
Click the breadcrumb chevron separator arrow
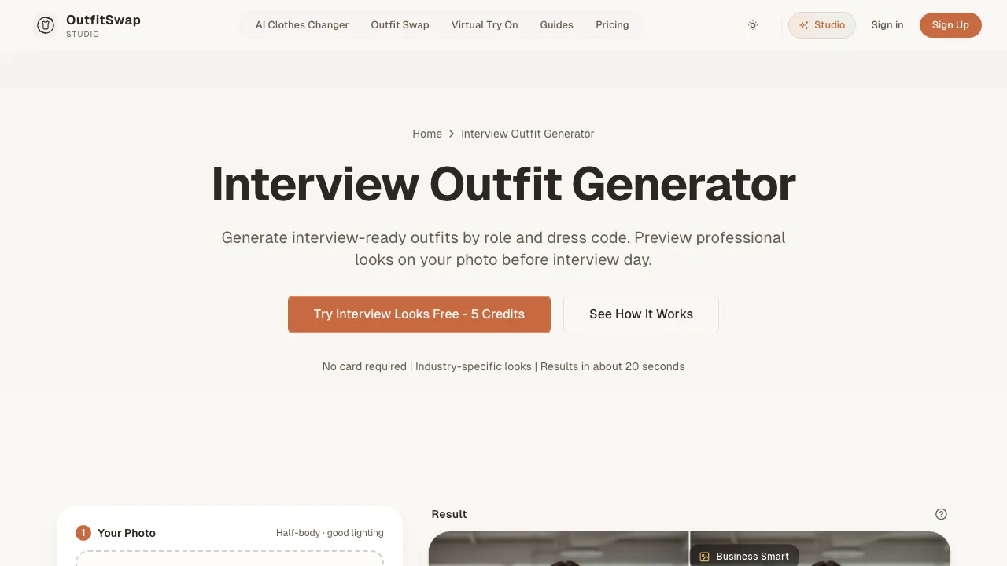click(452, 134)
